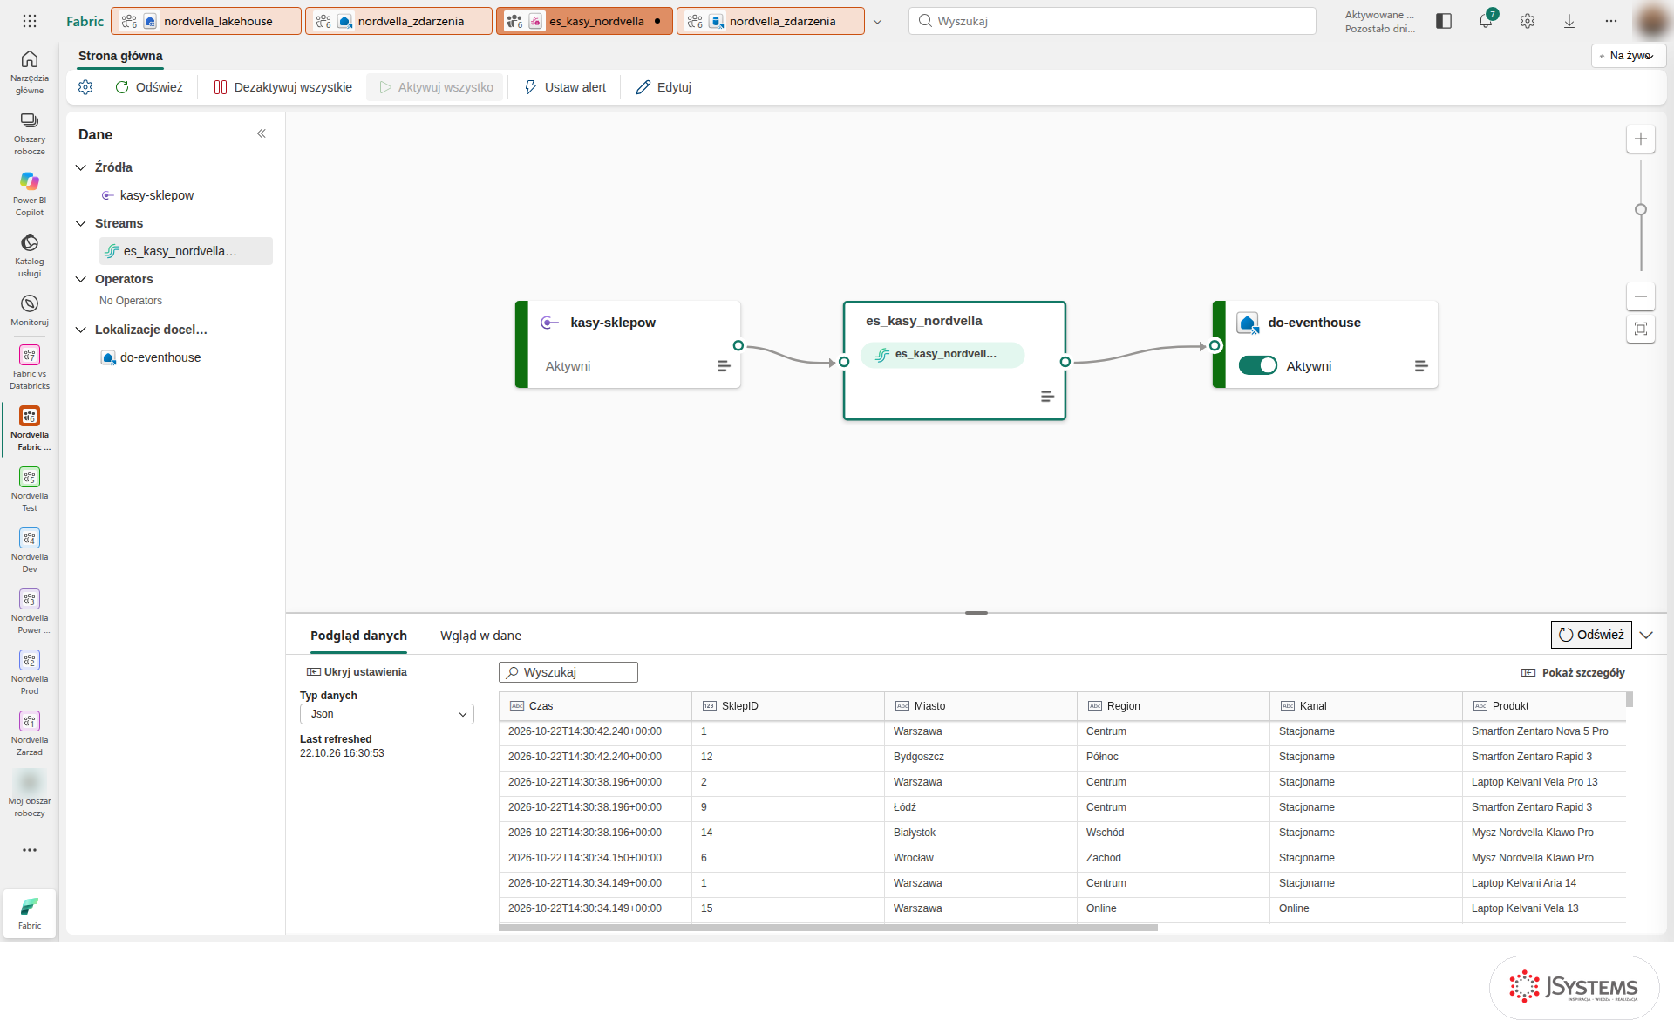Collapse the Dane panel

pyautogui.click(x=262, y=133)
